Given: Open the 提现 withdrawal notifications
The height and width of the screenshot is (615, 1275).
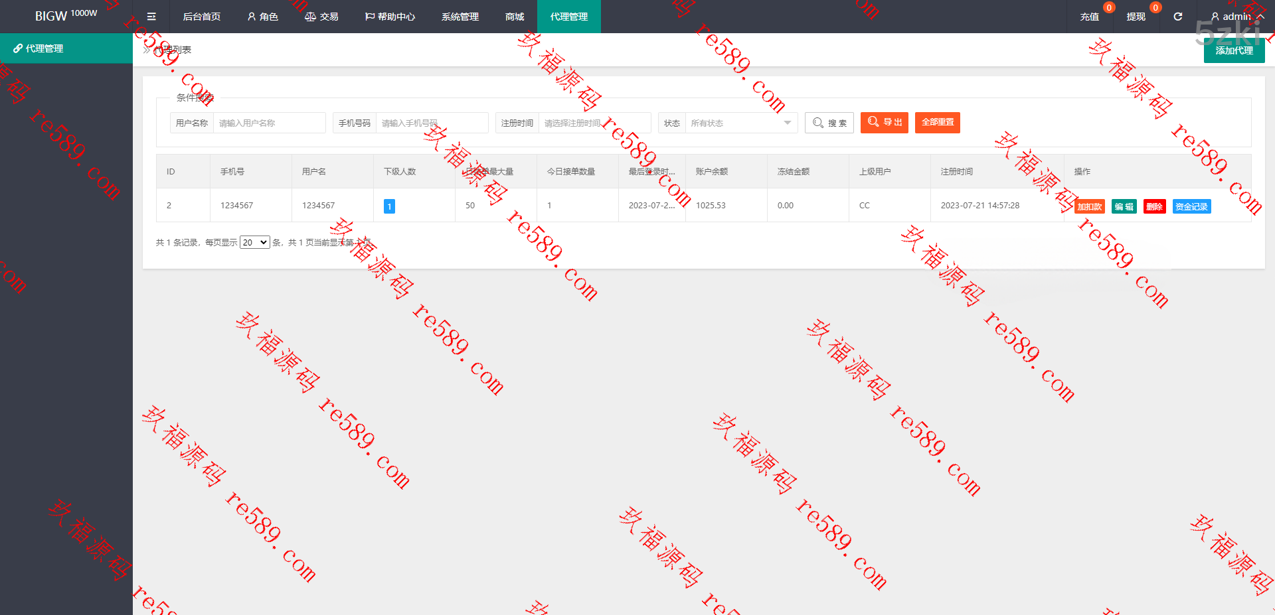Looking at the screenshot, I should pyautogui.click(x=1136, y=17).
